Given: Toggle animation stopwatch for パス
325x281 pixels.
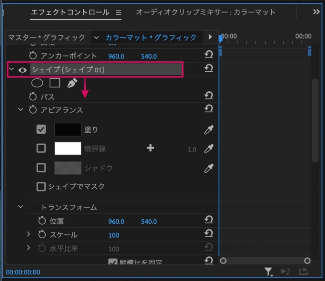Looking at the screenshot, I should click(x=33, y=97).
